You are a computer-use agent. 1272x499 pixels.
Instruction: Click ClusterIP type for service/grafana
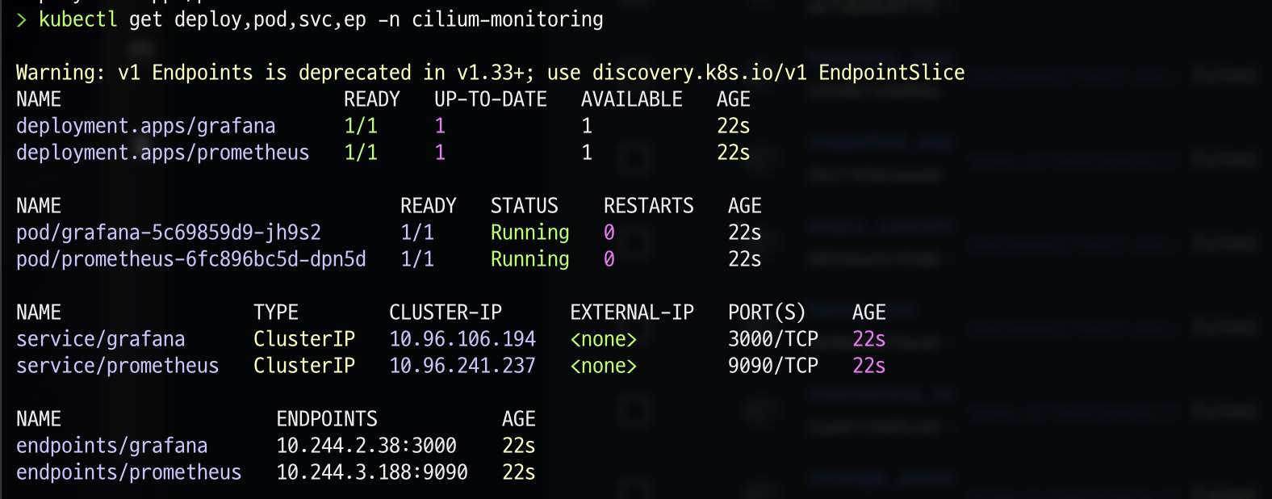point(304,339)
